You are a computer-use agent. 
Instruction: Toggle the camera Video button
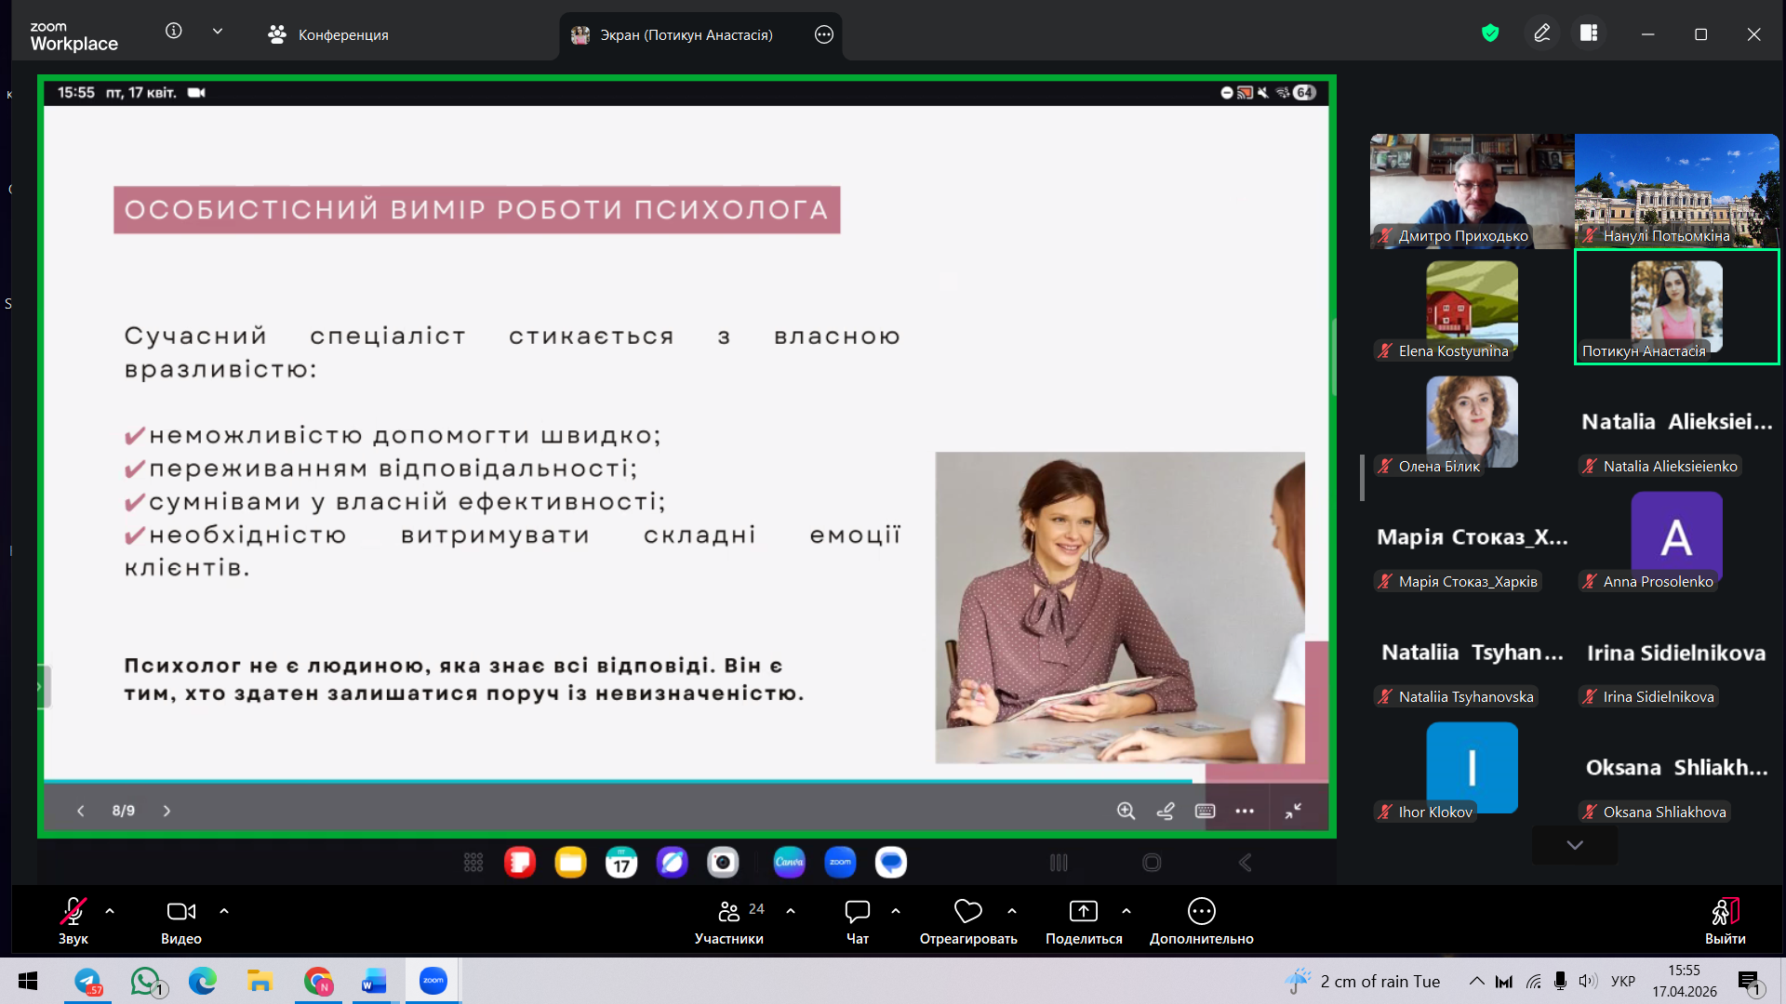click(180, 912)
